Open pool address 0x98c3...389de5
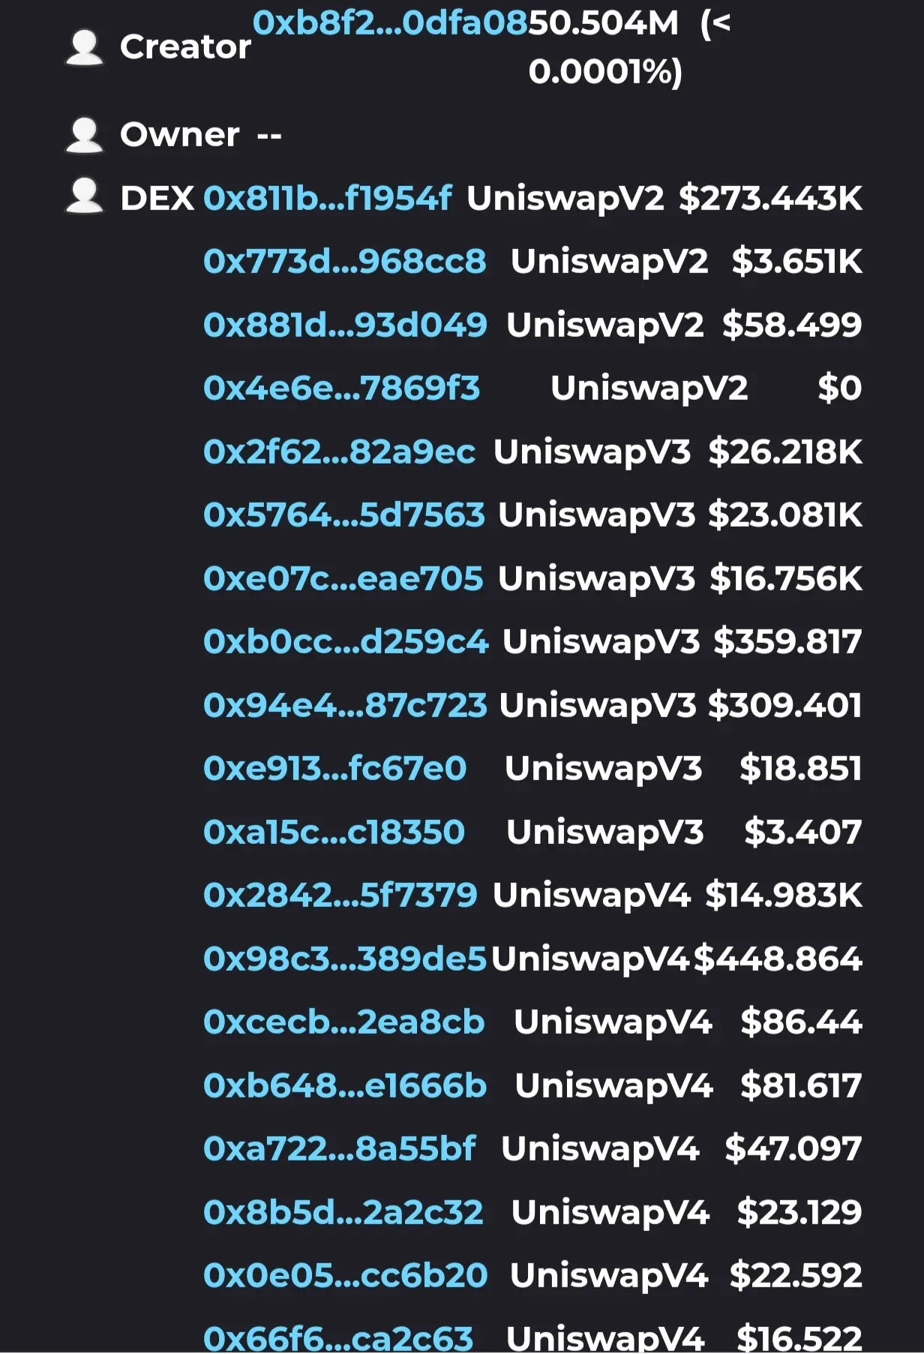924x1354 pixels. (346, 959)
